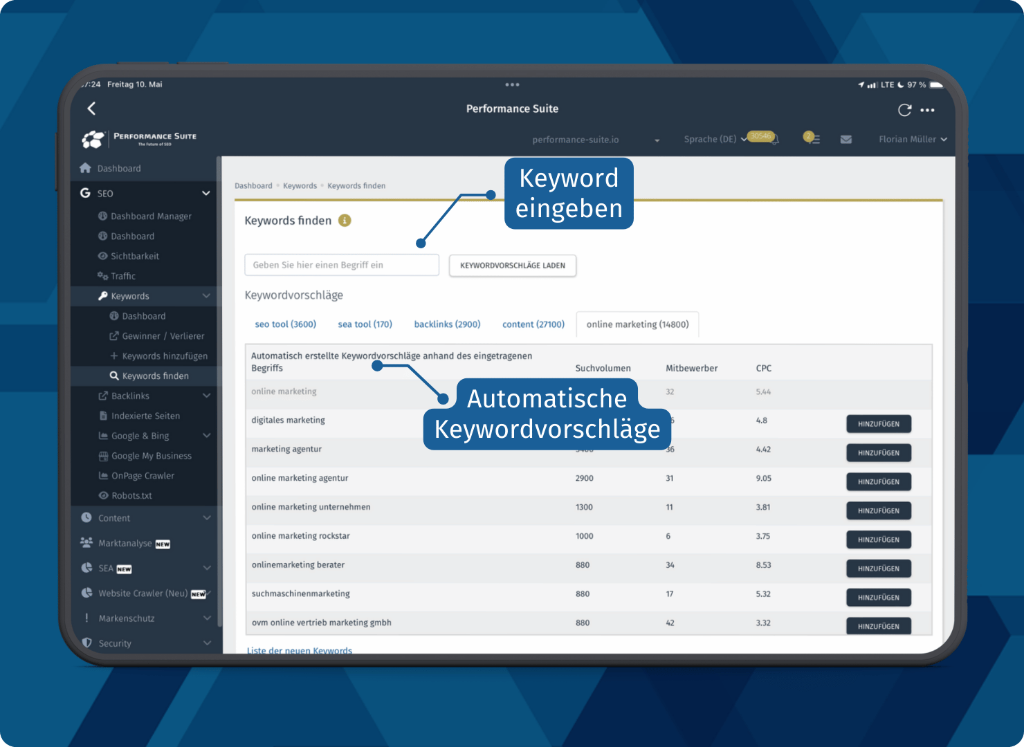This screenshot has height=747, width=1024.
Task: Switch to the backlinks (2900) tab
Action: pyautogui.click(x=447, y=324)
